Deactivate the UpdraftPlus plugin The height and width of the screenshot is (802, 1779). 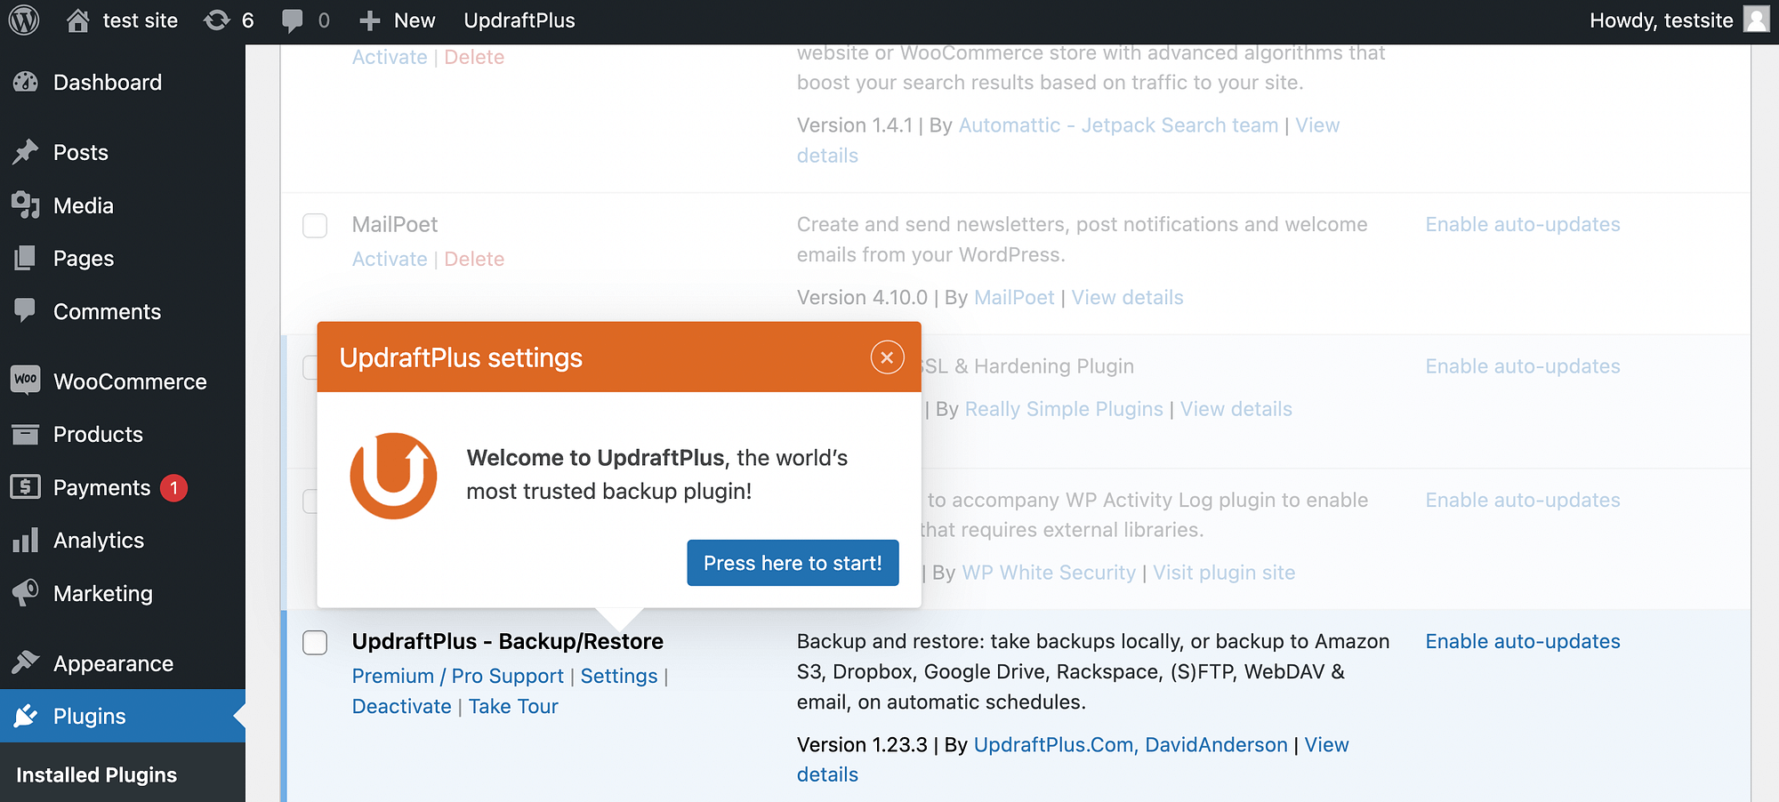tap(401, 705)
